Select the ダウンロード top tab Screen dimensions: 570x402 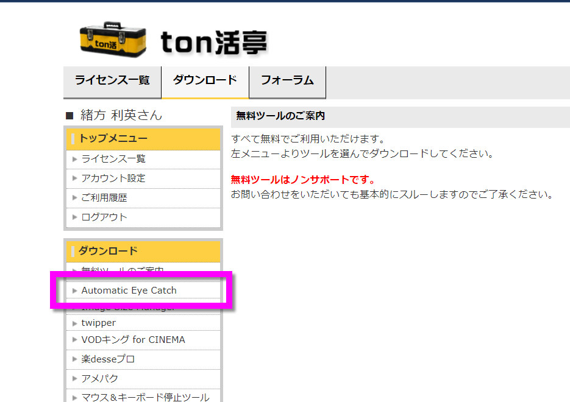(205, 80)
